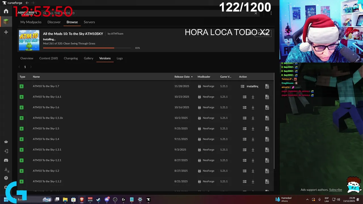The image size is (363, 204).
Task: Open the Content (260) tab
Action: coord(48,58)
